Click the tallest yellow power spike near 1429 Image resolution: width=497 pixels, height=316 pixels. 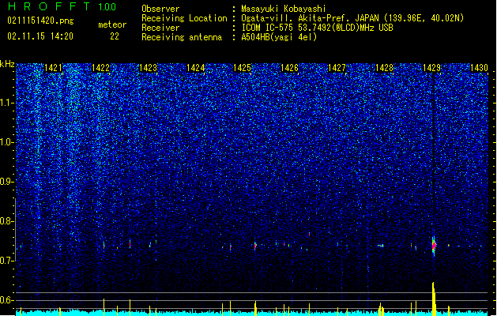tap(434, 299)
